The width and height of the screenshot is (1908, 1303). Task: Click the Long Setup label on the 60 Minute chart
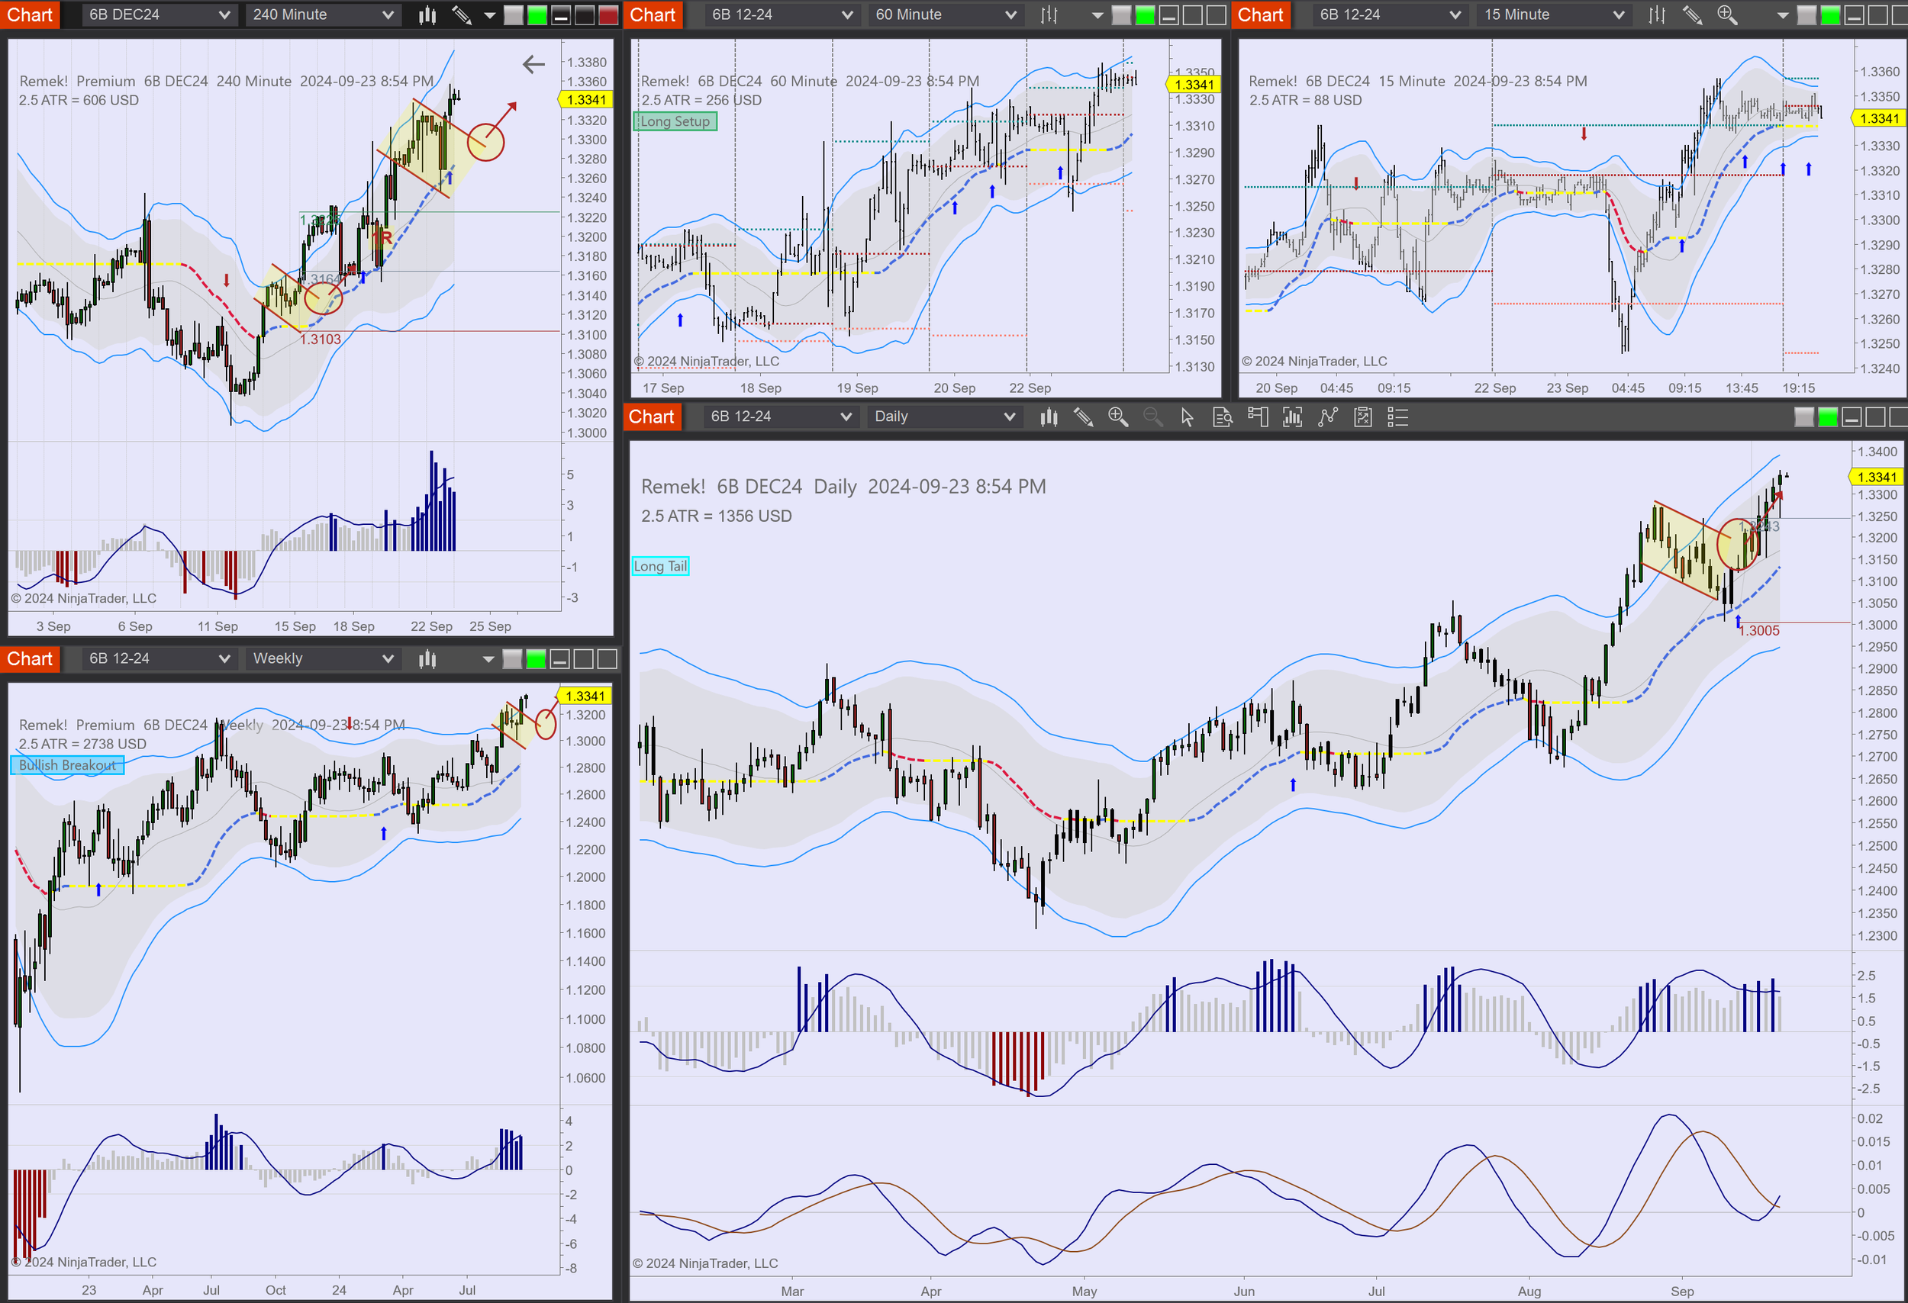tap(675, 121)
